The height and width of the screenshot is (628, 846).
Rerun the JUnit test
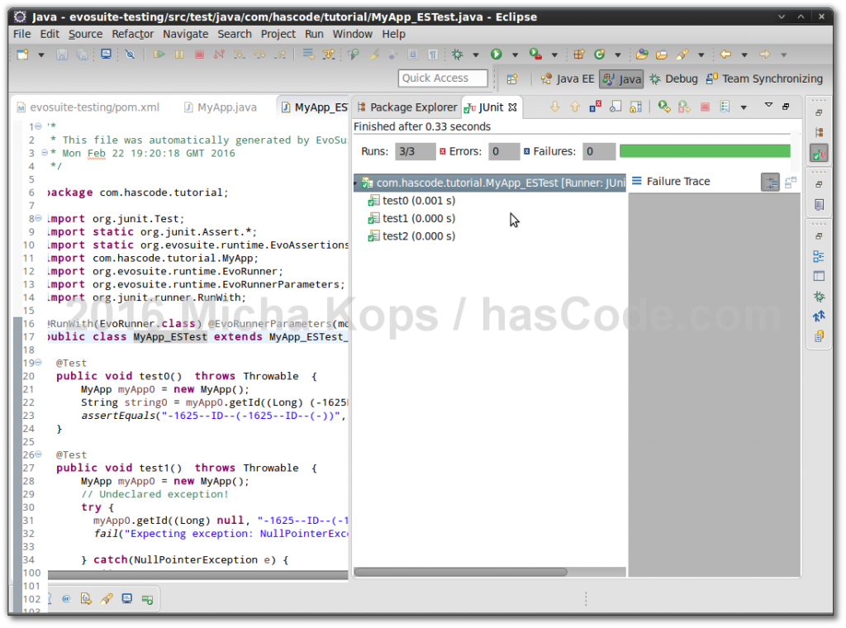(662, 107)
